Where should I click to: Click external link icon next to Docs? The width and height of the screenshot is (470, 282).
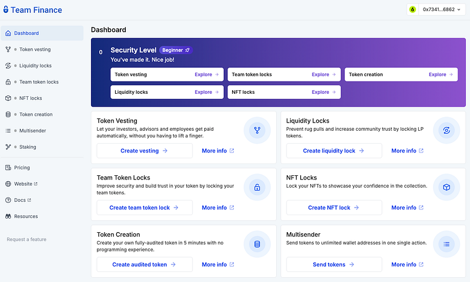point(29,200)
